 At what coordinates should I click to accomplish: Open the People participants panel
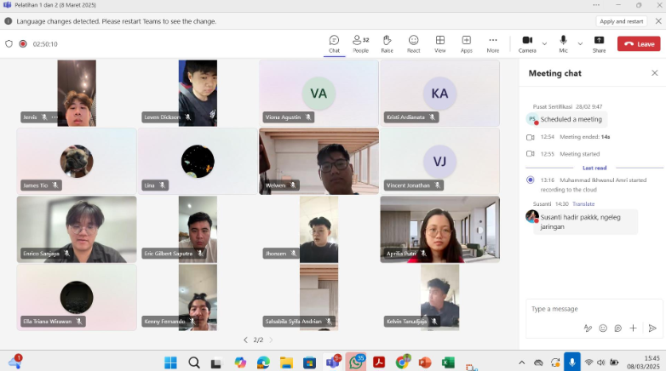click(x=360, y=43)
